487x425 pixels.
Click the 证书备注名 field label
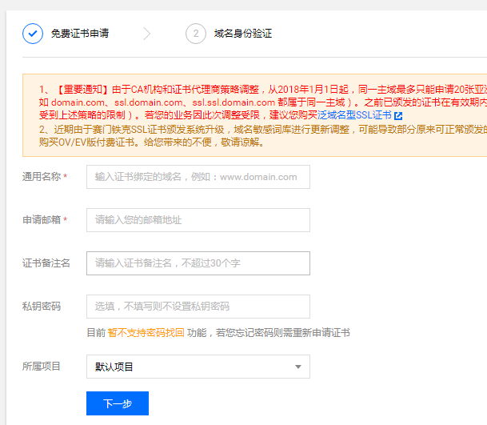(x=46, y=263)
